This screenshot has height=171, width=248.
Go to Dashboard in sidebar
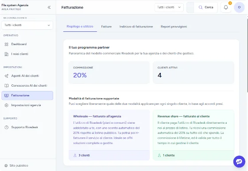tap(27, 44)
